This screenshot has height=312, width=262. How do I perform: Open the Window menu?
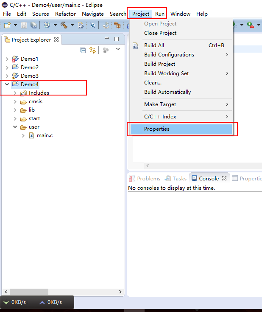(180, 14)
